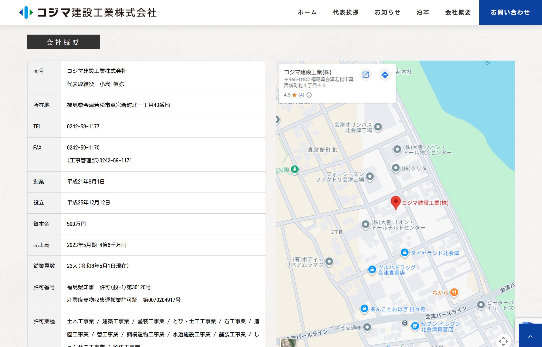Select the フォーシーズンファクトリ会津工場 marker
542x347 pixels.
[370, 177]
